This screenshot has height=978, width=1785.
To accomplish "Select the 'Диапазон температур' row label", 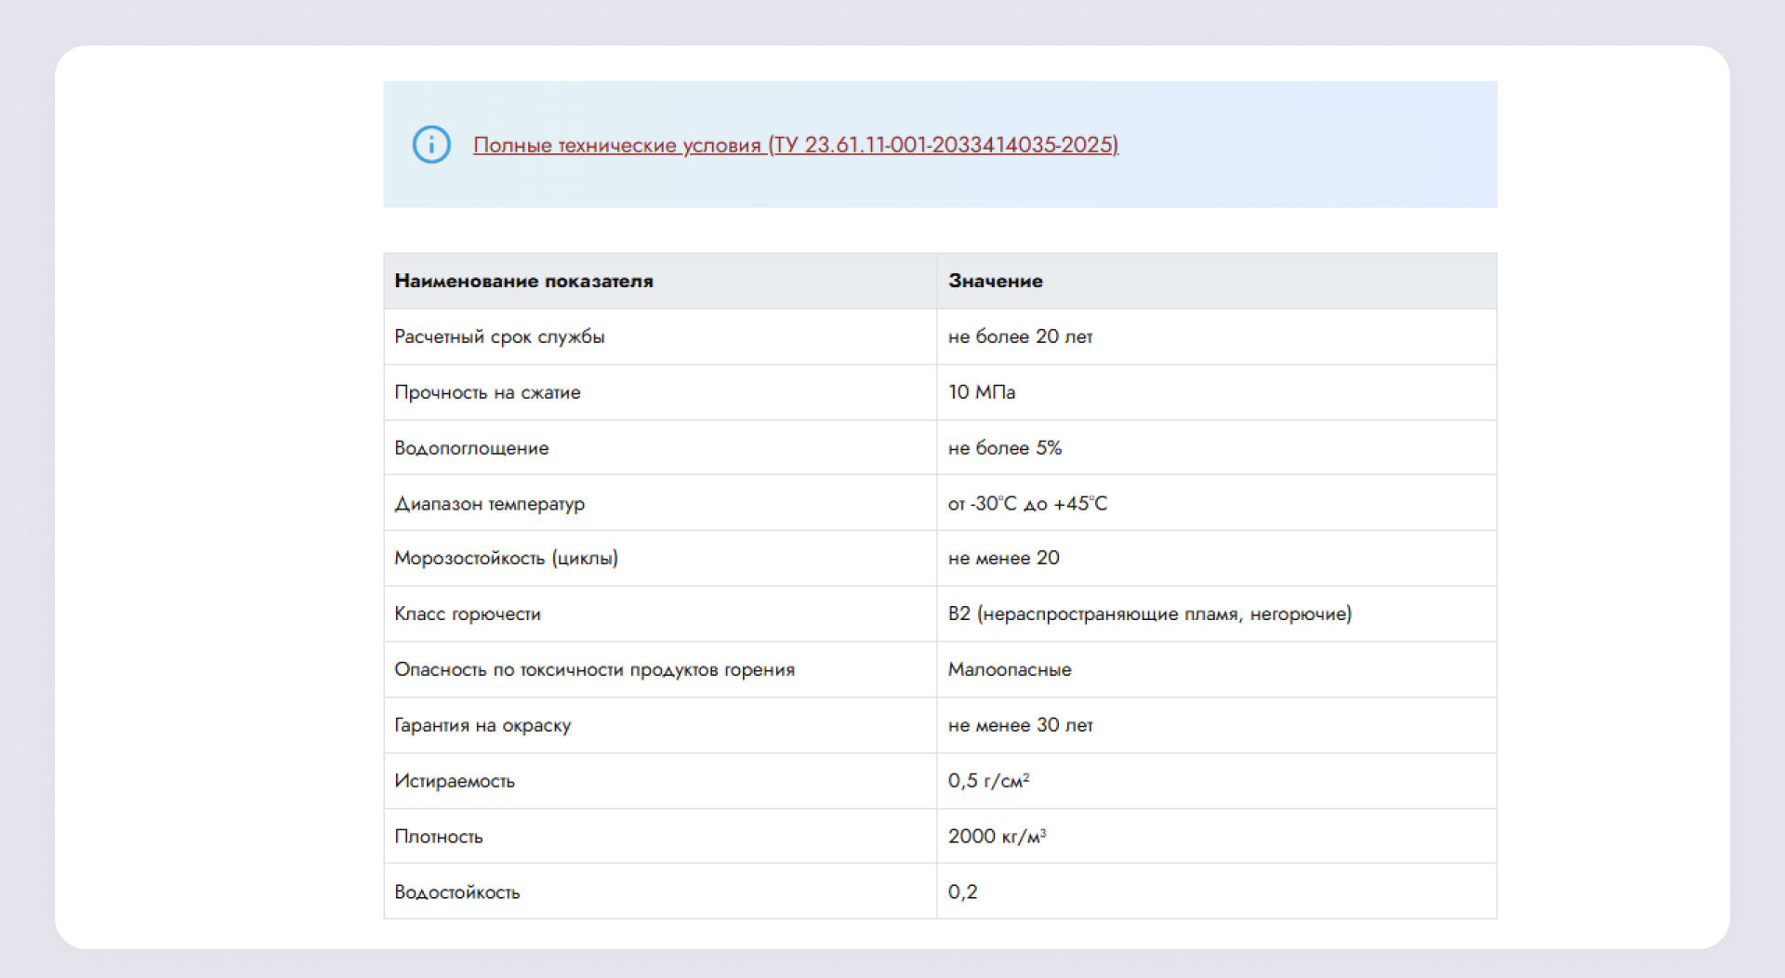I will tap(489, 504).
